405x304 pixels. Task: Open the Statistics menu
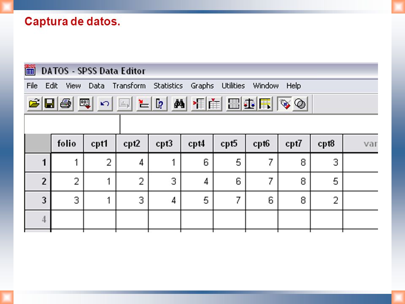pyautogui.click(x=168, y=86)
